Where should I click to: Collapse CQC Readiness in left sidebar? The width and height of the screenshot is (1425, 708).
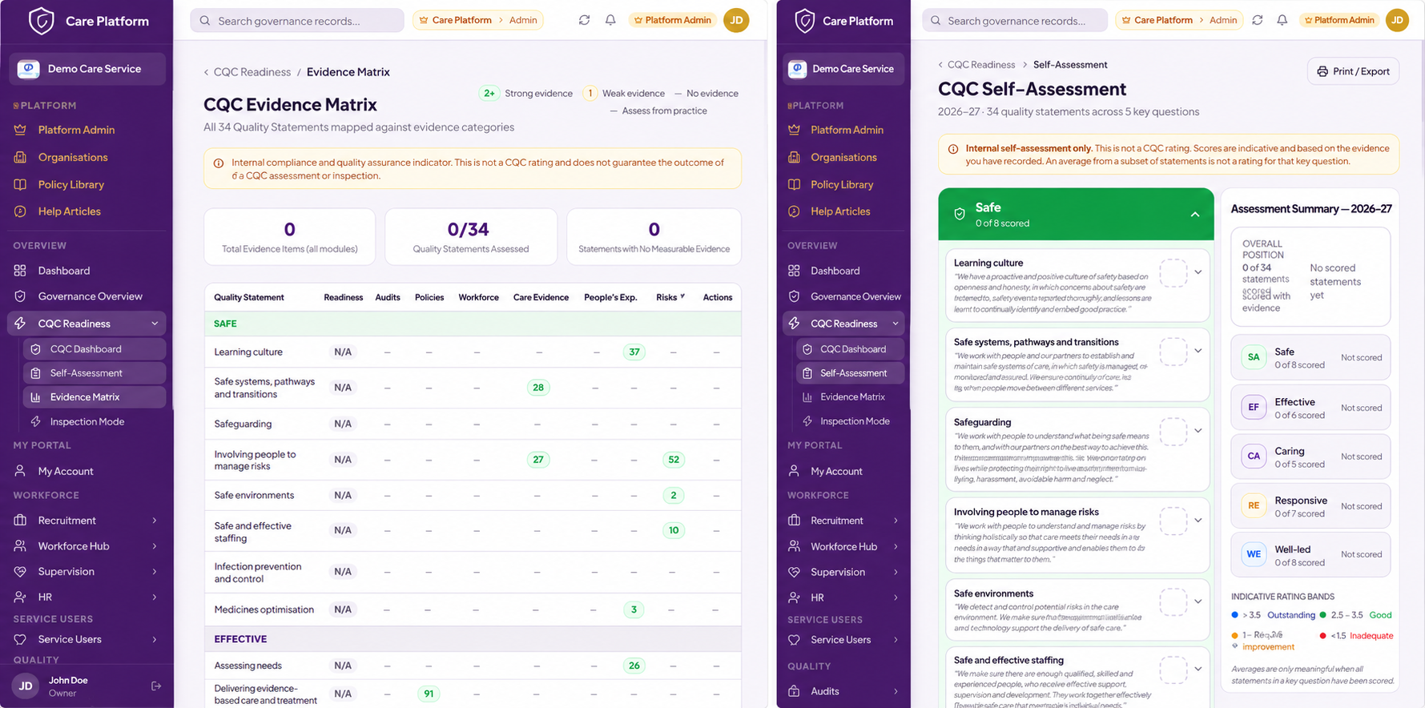click(155, 324)
